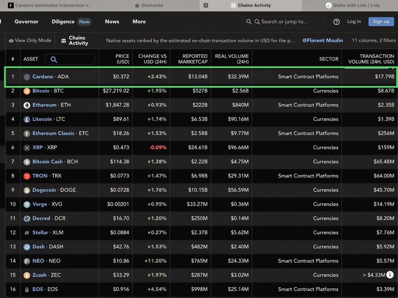398x298 pixels.
Task: Open @Florent Moulin author link
Action: (323, 40)
